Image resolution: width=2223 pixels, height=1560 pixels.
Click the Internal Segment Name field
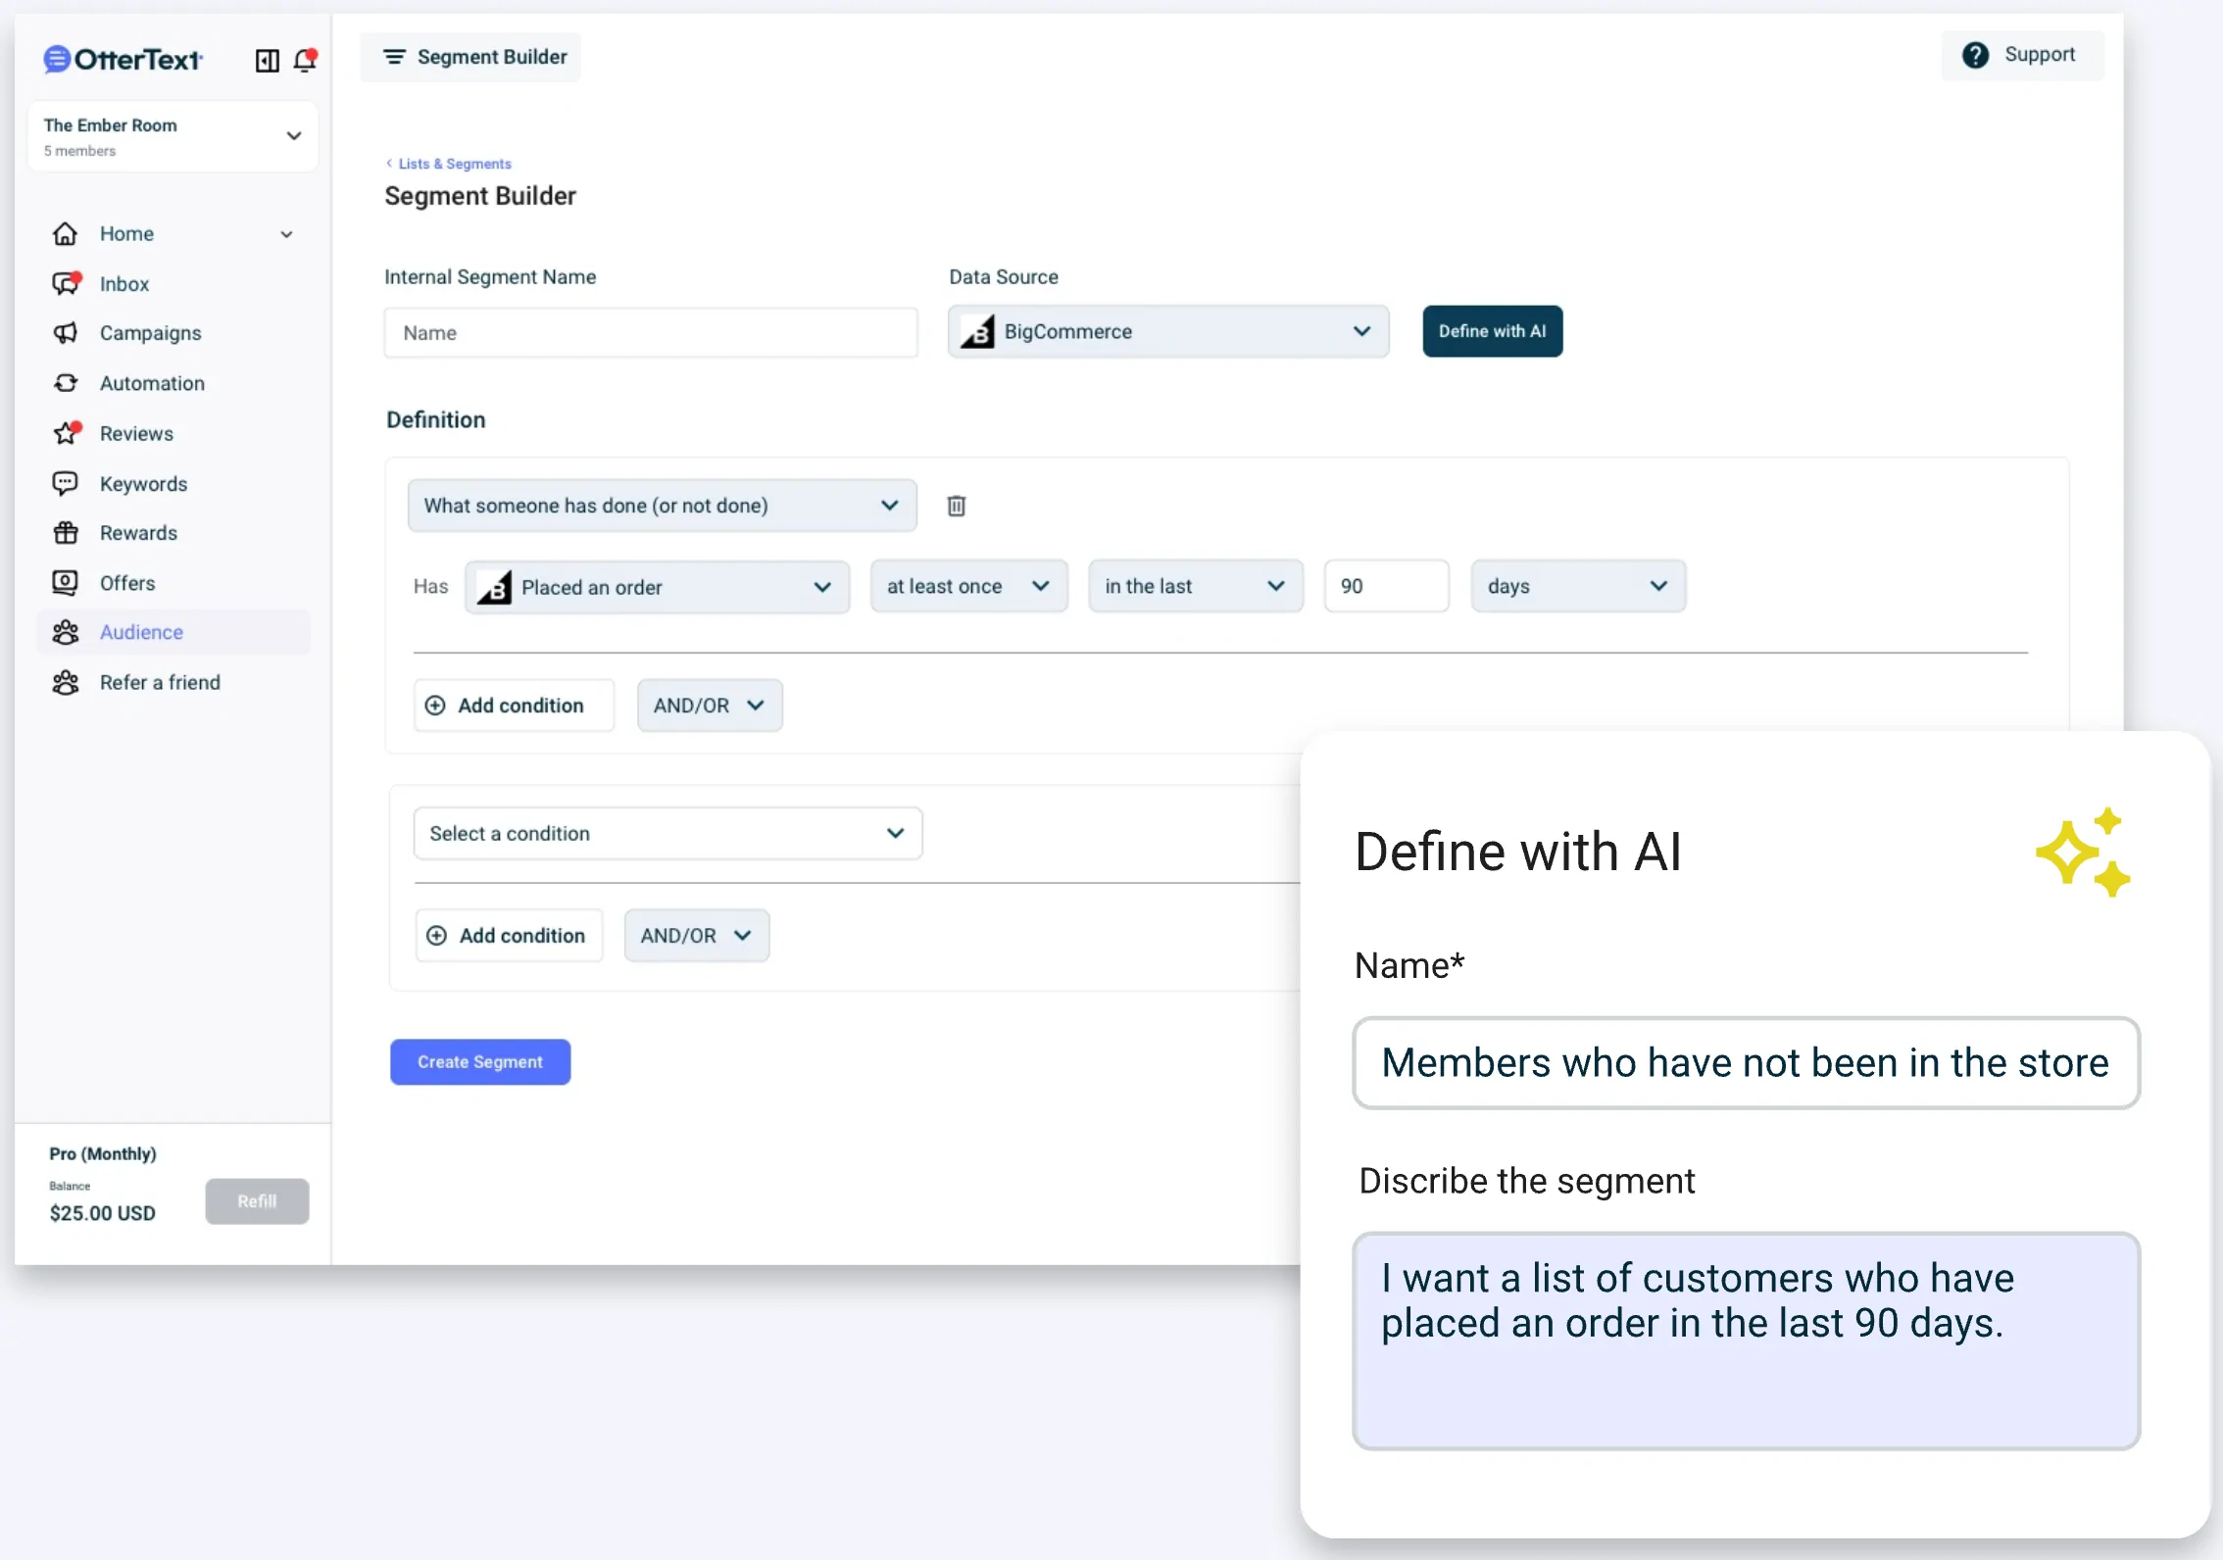pyautogui.click(x=651, y=333)
